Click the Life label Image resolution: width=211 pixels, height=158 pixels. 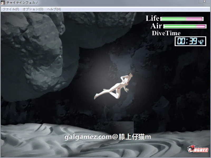click(152, 18)
